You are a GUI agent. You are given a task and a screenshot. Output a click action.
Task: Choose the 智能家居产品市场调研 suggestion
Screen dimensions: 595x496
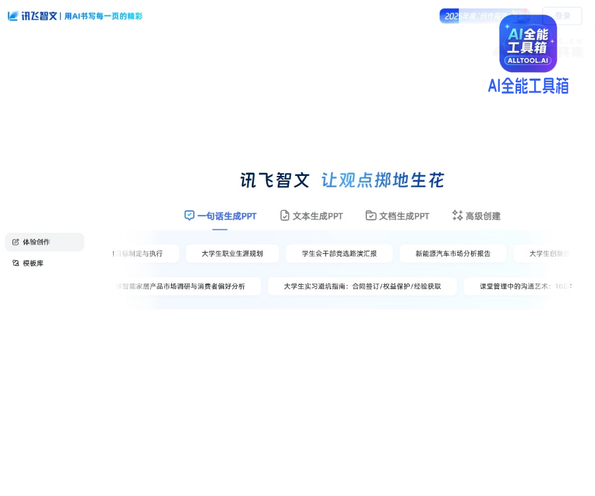pos(188,286)
